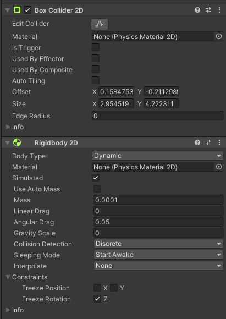This screenshot has height=319, width=226.
Task: Click the Gravity Scale label
Action: pyautogui.click(x=35, y=233)
